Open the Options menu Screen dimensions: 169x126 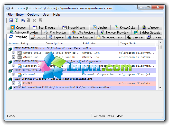33,15
